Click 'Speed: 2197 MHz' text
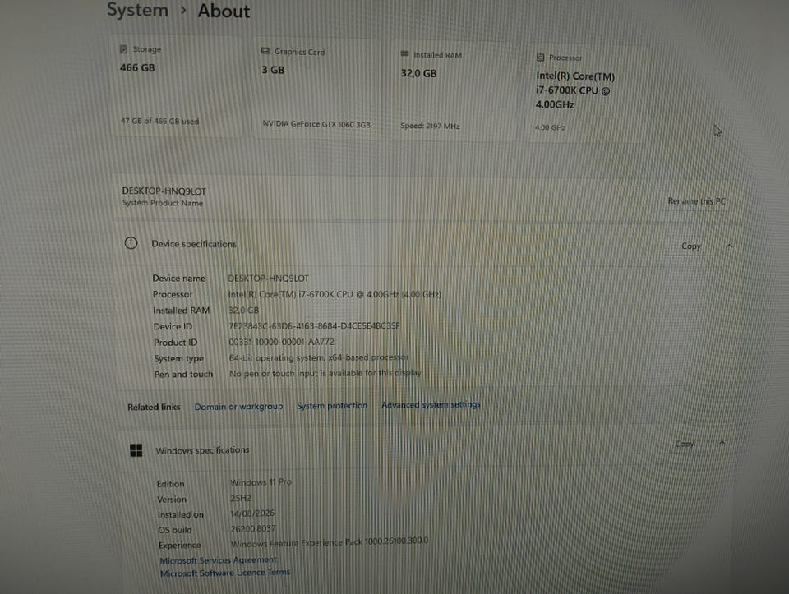 pos(430,126)
